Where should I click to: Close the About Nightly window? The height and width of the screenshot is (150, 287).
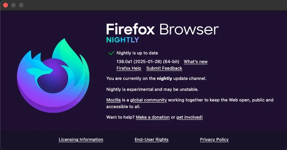click(x=6, y=5)
